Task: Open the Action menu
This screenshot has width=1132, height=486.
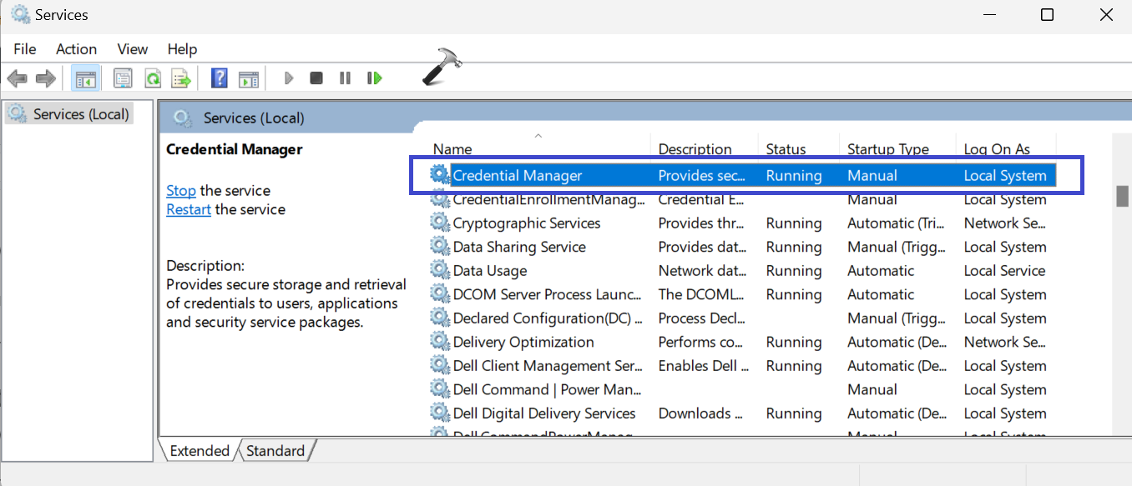Action: [77, 49]
